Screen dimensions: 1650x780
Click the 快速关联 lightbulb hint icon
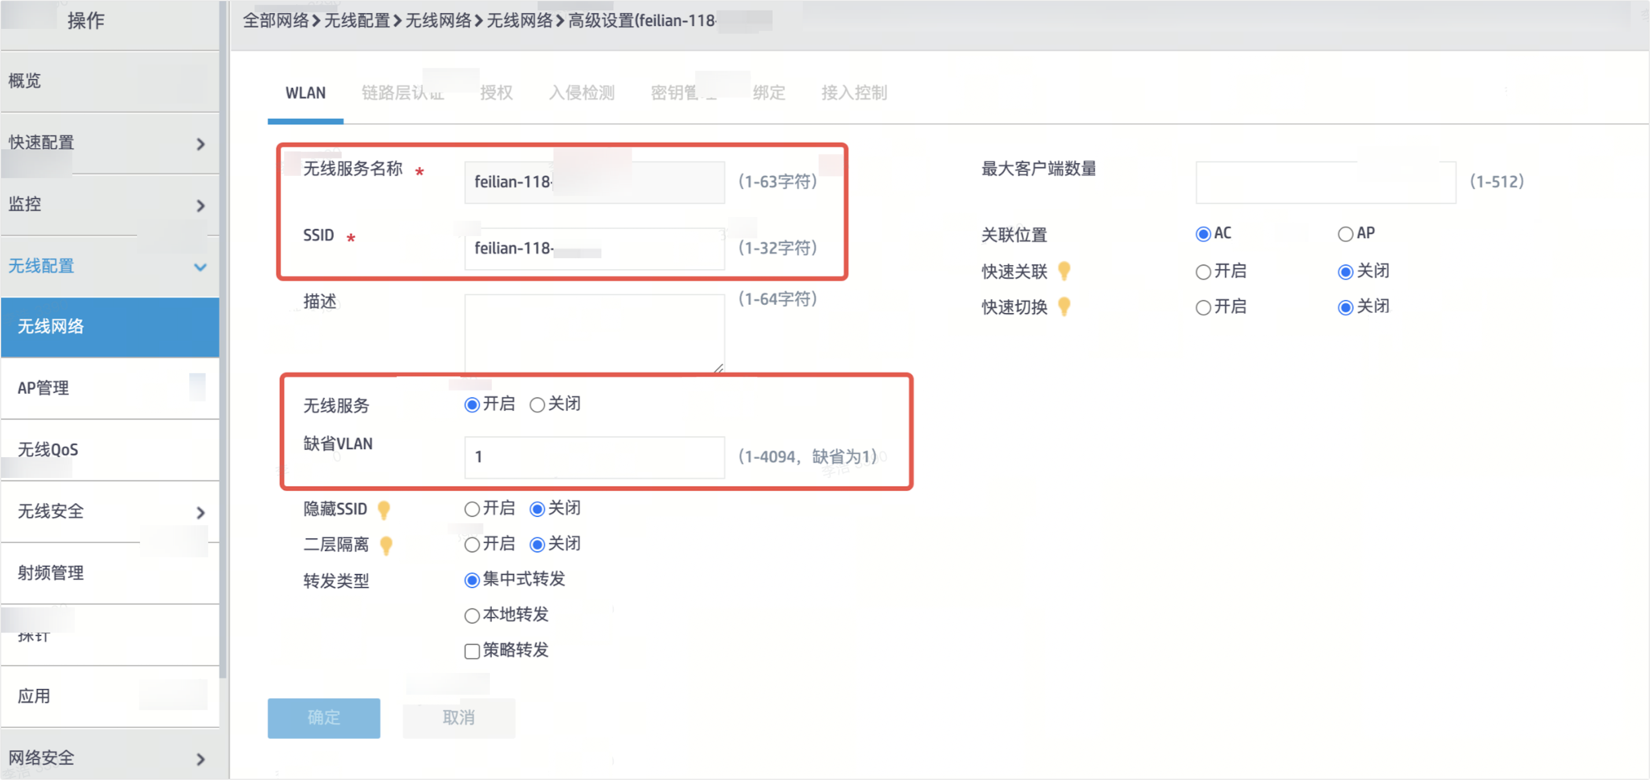(x=1064, y=271)
